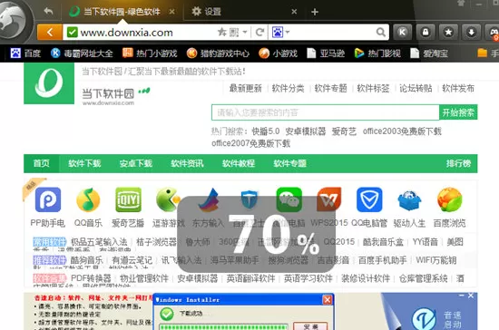This screenshot has height=330, width=499.
Task: Open the 首页 nav menu item
Action: click(x=42, y=163)
